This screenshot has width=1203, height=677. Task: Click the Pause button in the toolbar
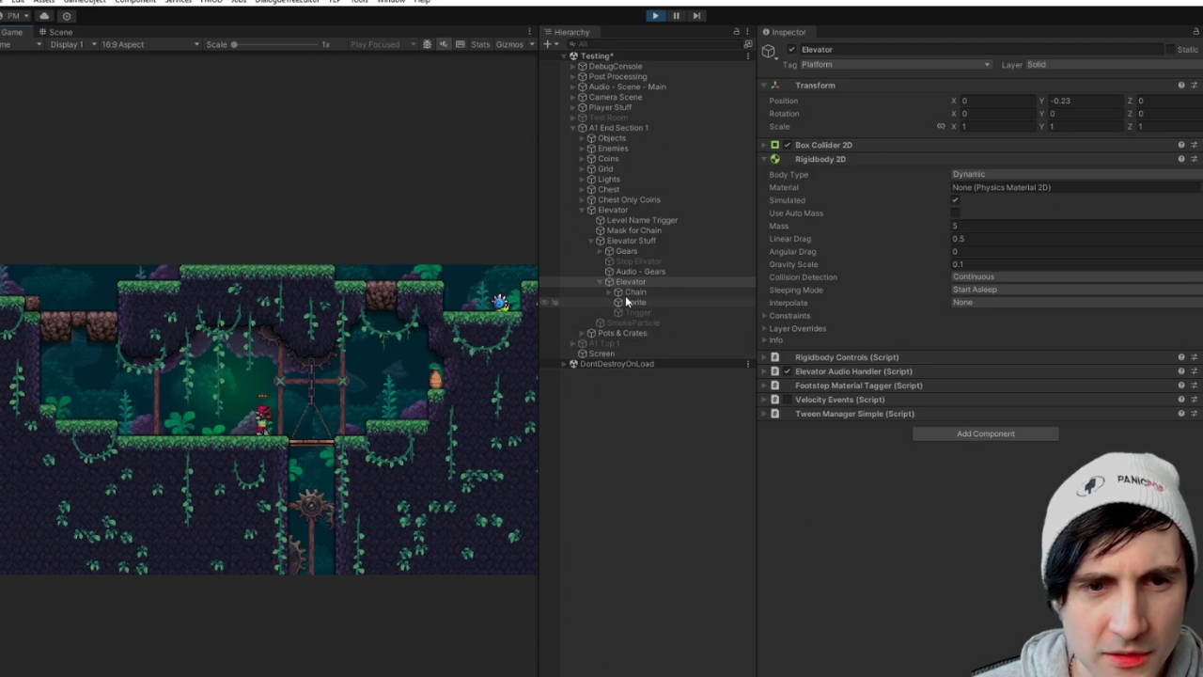click(676, 15)
